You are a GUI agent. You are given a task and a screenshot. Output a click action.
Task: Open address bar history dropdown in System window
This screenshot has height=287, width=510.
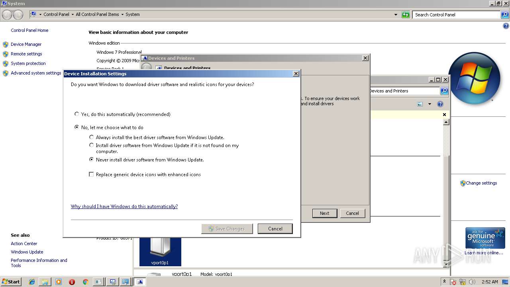tap(396, 15)
